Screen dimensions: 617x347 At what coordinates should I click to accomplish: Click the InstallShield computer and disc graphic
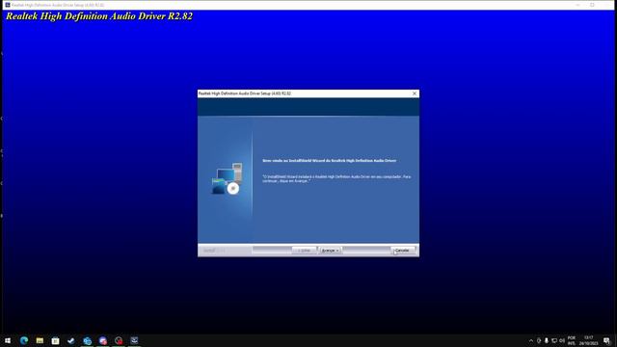click(x=228, y=178)
